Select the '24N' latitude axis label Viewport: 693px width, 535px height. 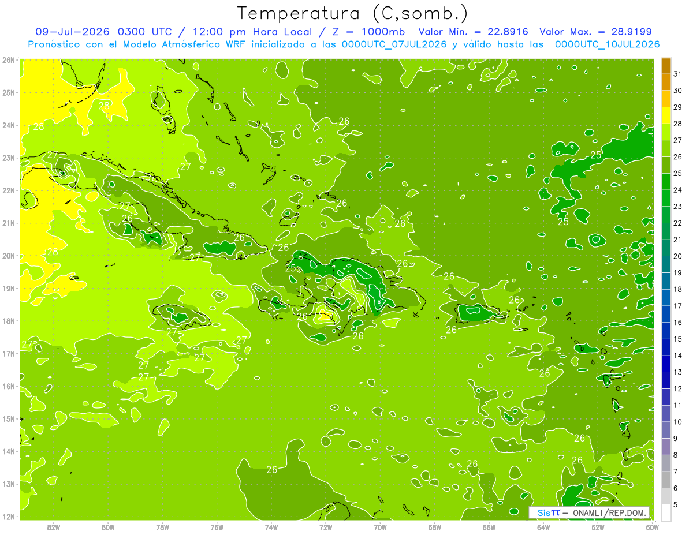pyautogui.click(x=9, y=125)
